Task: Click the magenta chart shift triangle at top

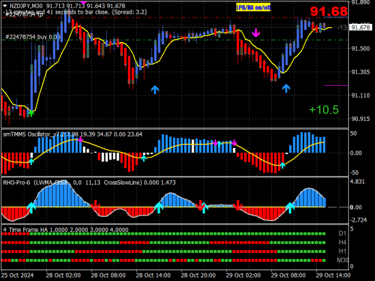Action: click(x=83, y=2)
